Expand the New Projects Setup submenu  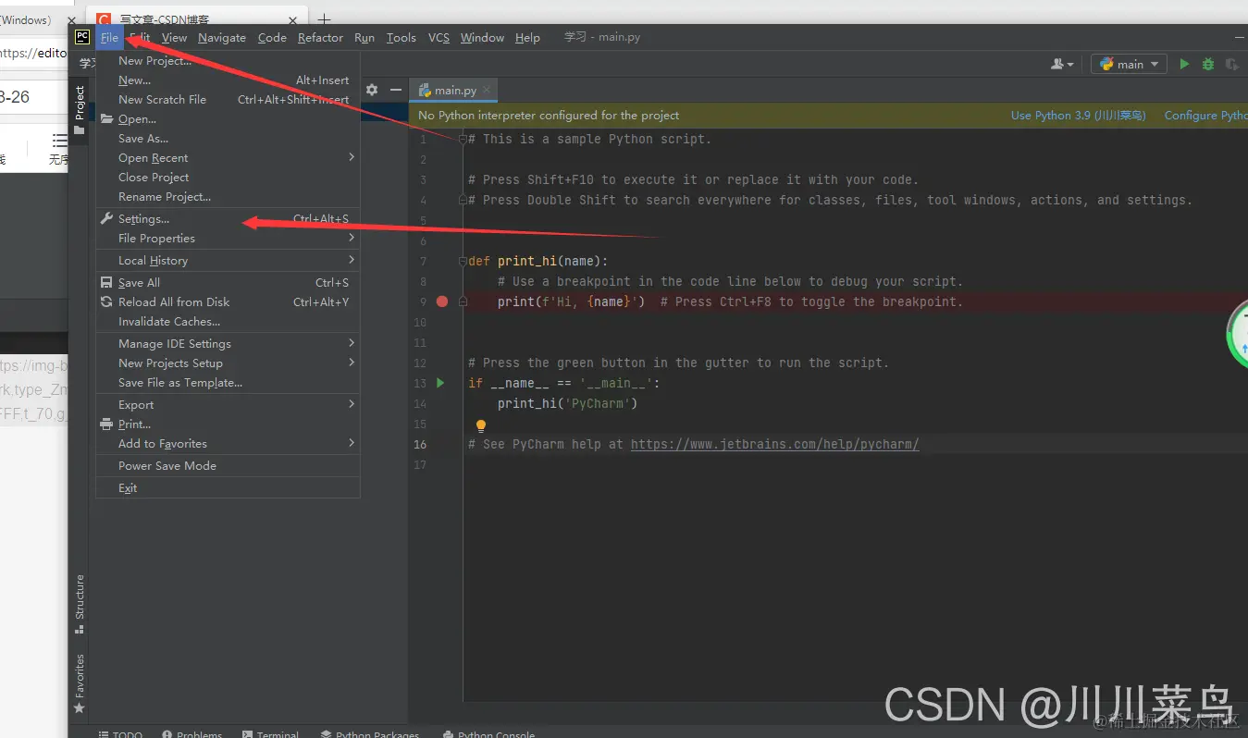pyautogui.click(x=228, y=363)
